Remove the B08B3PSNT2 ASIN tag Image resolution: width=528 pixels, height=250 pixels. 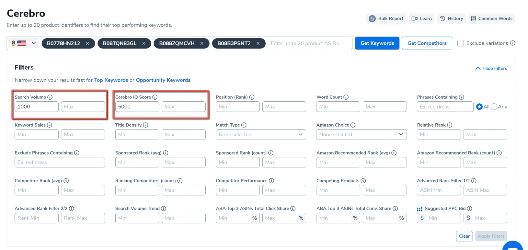258,43
